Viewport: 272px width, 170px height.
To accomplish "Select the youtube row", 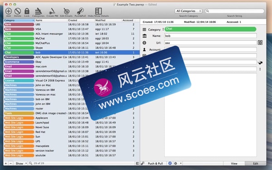I will [x=72, y=155].
